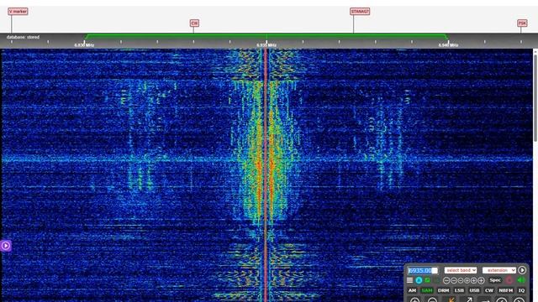538x302 pixels.
Task: Toggle the Spec spectrum display button
Action: point(495,280)
